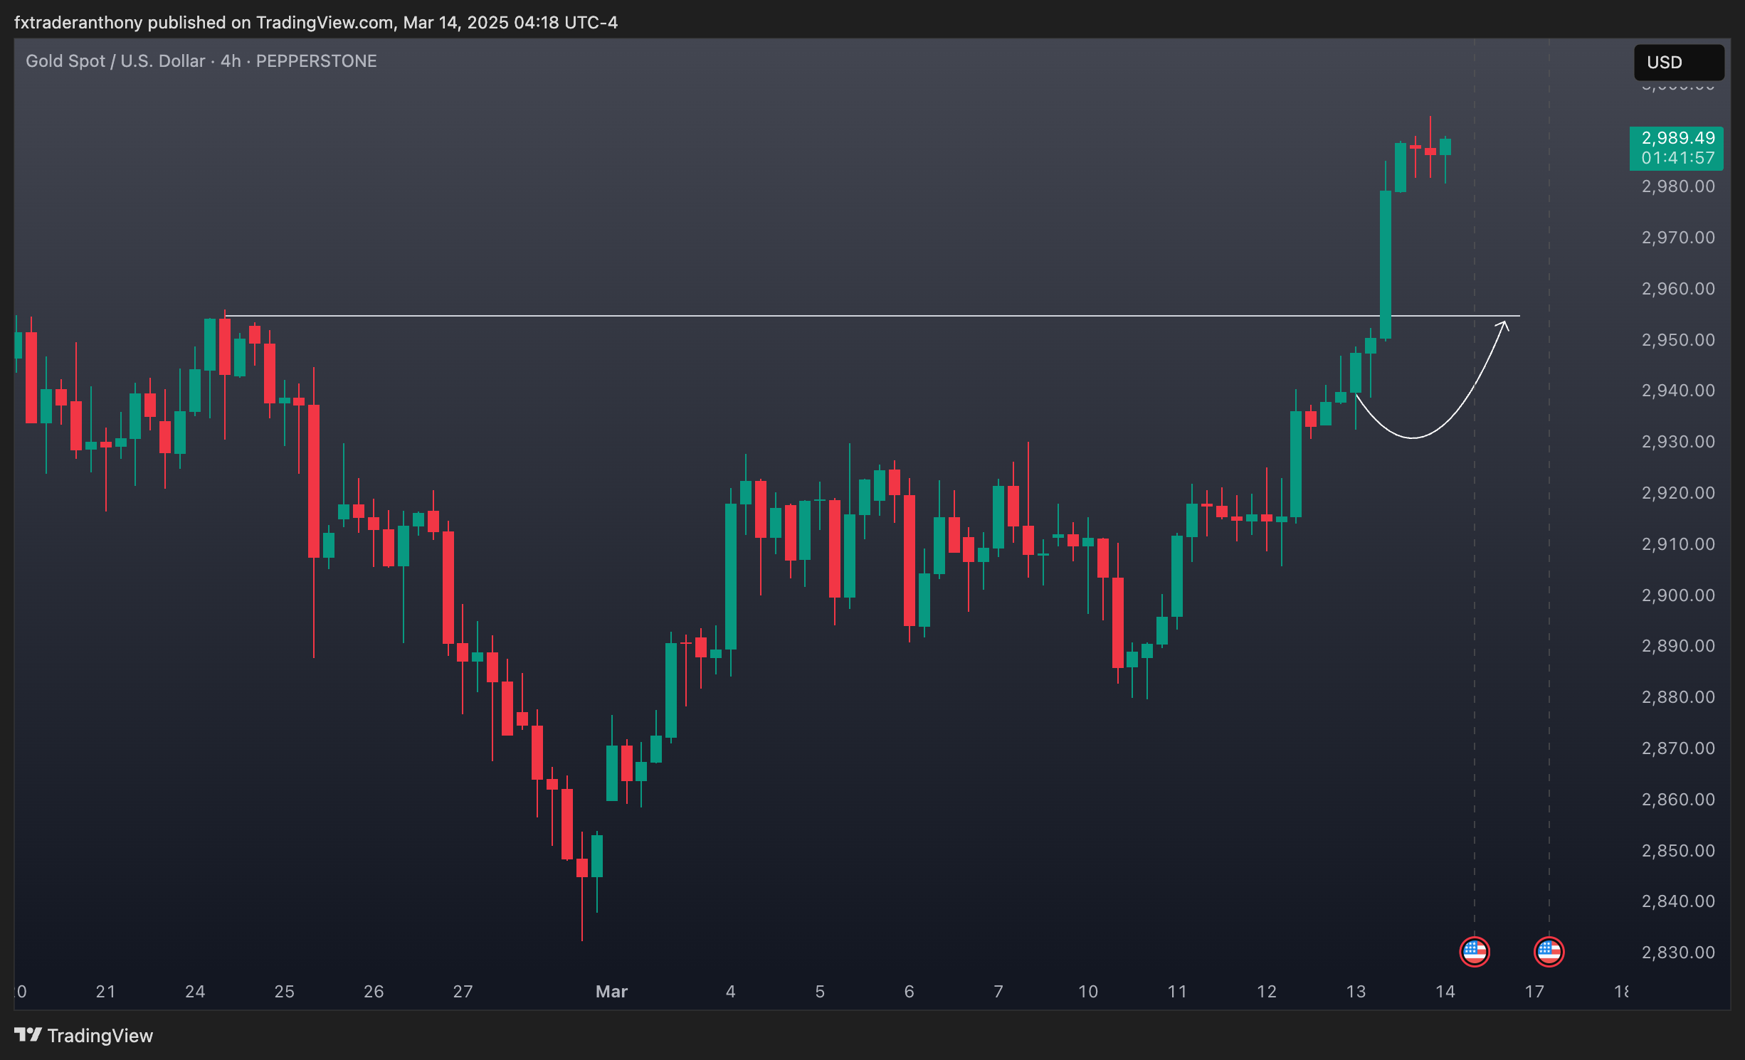The image size is (1745, 1060).
Task: Click the date 7 on the time axis
Action: [998, 992]
